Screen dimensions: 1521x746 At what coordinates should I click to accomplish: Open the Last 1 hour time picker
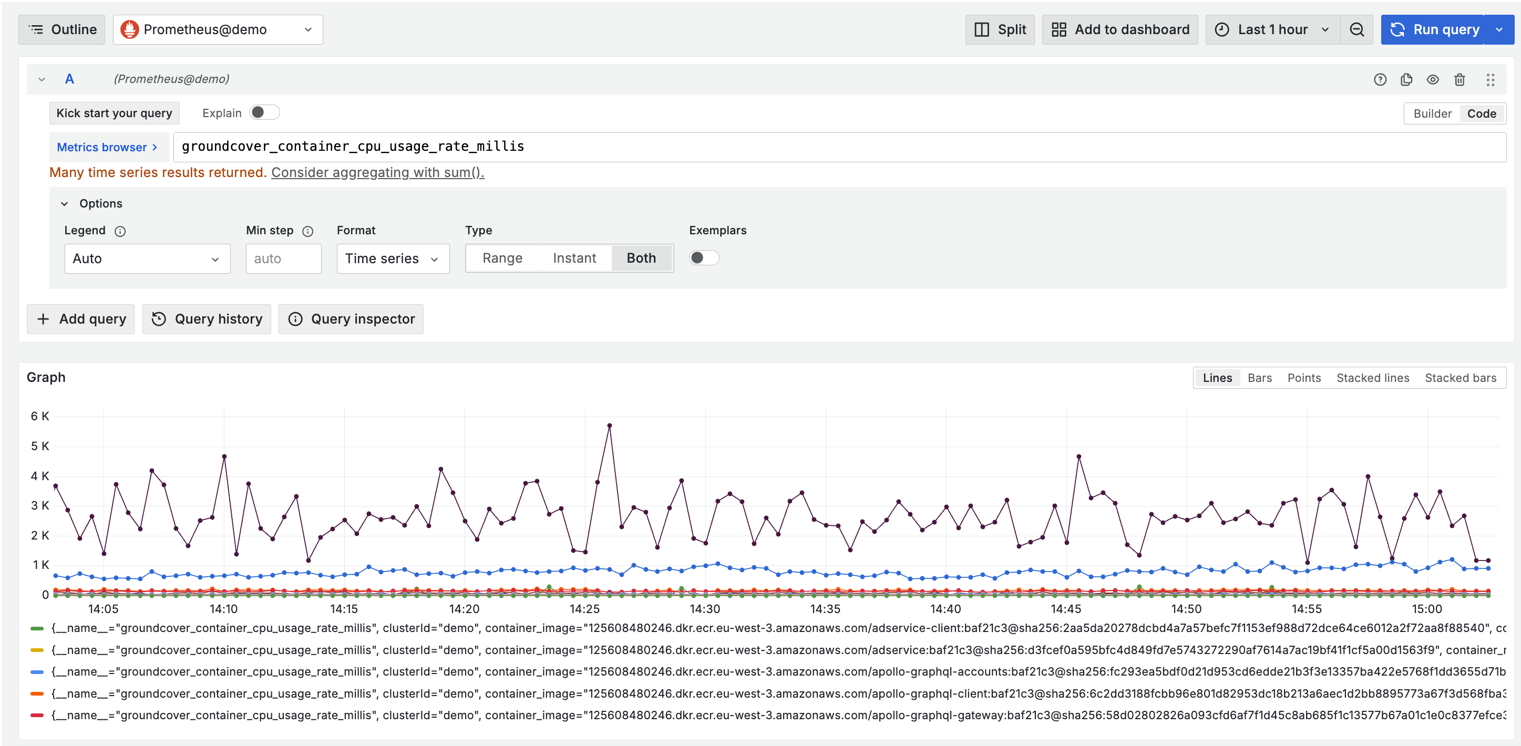[1272, 29]
